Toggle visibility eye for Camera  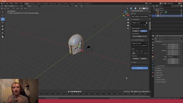point(181,12)
